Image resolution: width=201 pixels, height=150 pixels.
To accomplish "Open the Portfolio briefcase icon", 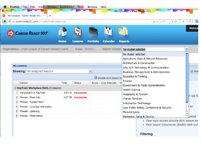I will tap(93, 32).
